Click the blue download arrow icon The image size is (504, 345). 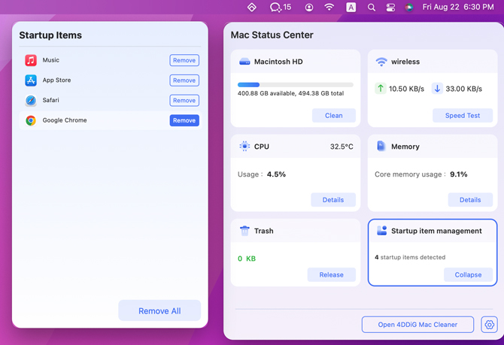tap(437, 89)
